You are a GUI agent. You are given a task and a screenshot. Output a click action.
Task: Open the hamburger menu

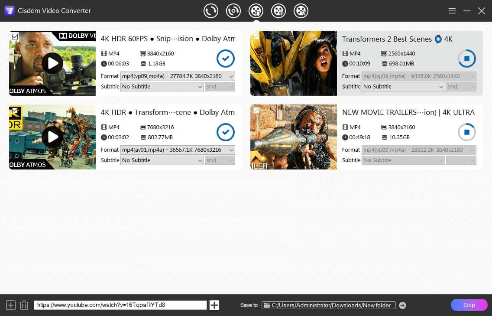[x=452, y=11]
